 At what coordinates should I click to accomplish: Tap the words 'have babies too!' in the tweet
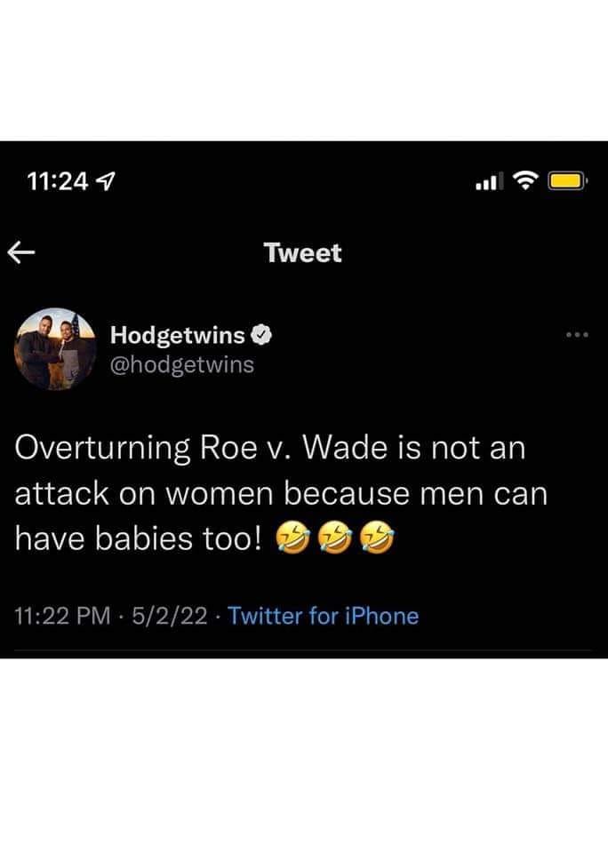point(139,538)
